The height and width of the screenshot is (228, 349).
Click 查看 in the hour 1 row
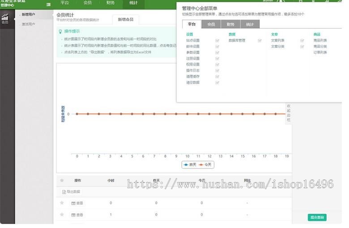pyautogui.click(x=77, y=215)
